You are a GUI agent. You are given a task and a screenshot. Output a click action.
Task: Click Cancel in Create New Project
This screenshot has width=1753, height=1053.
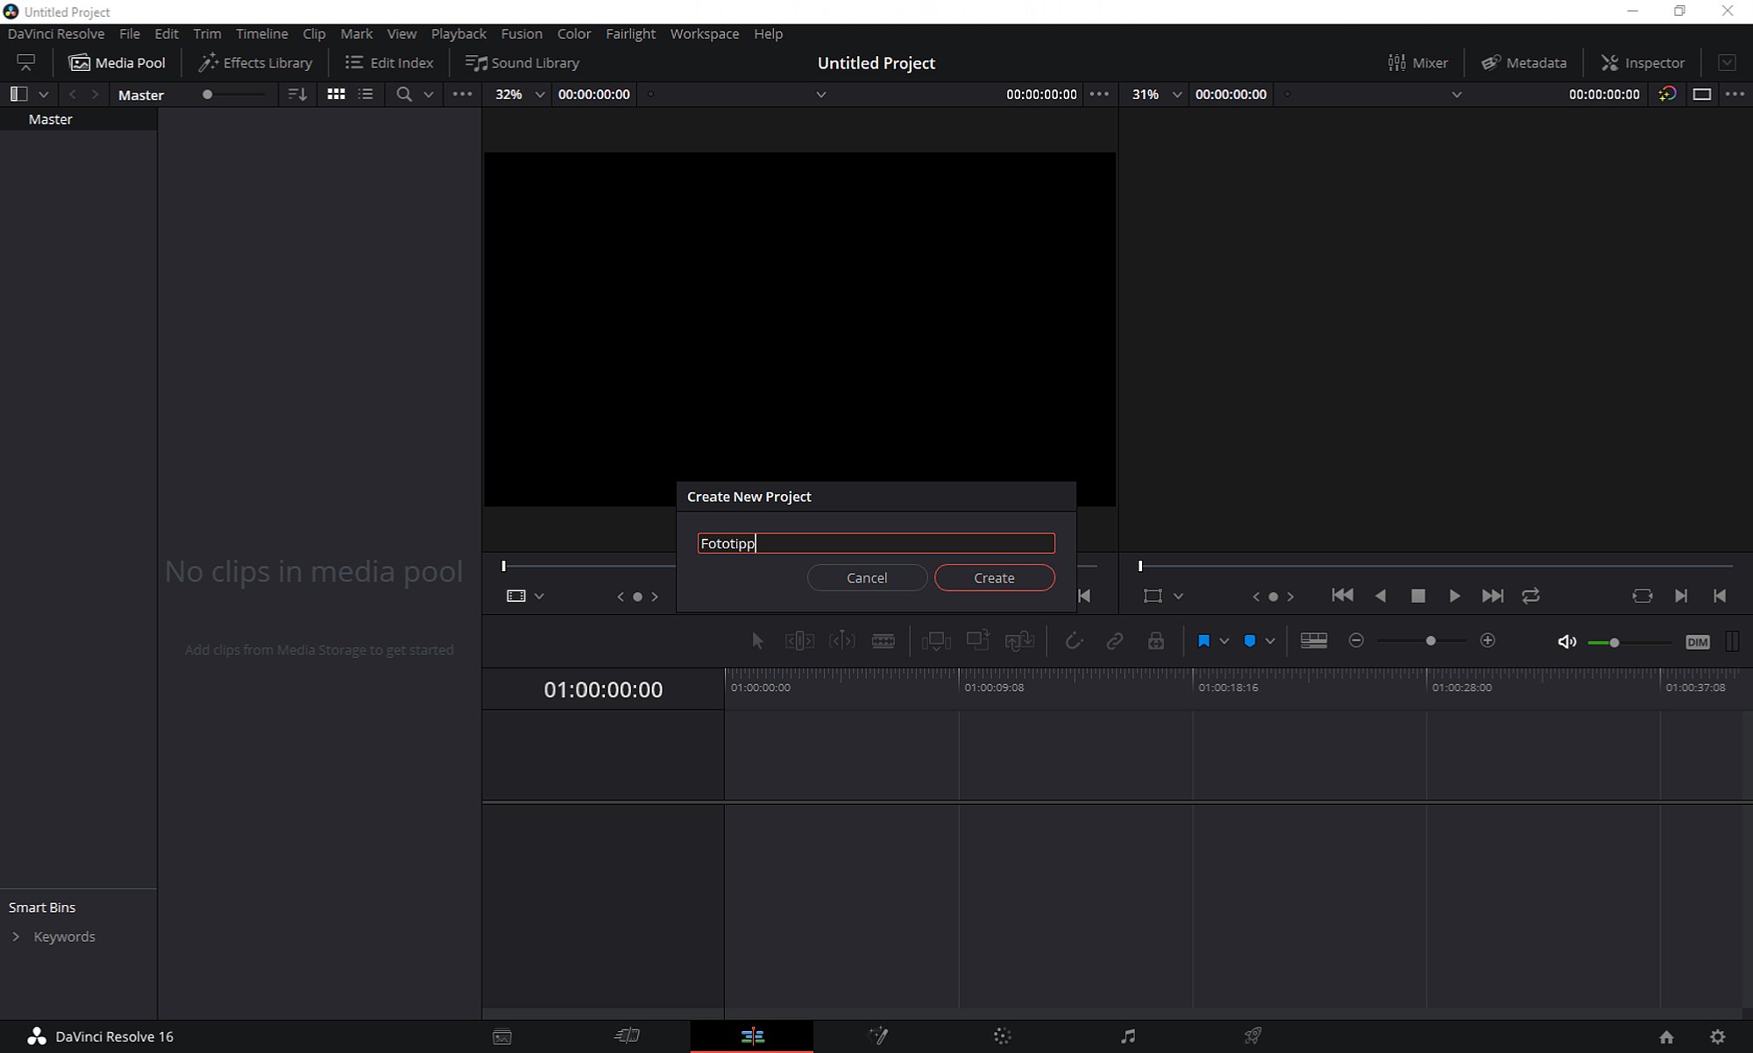[x=867, y=578]
